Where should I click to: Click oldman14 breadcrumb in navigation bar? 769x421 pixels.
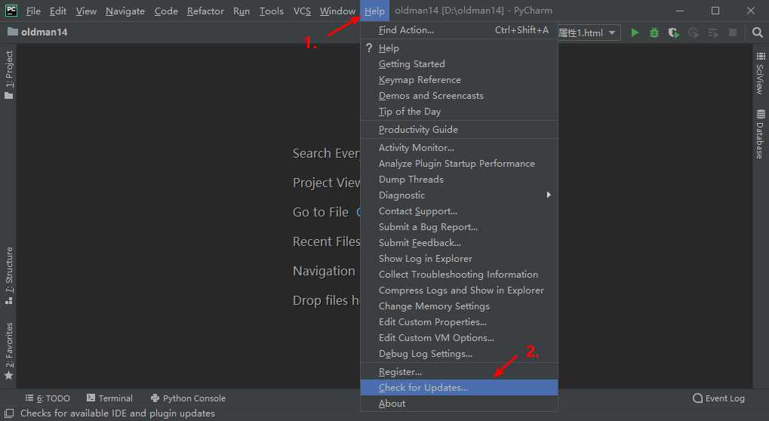[44, 32]
